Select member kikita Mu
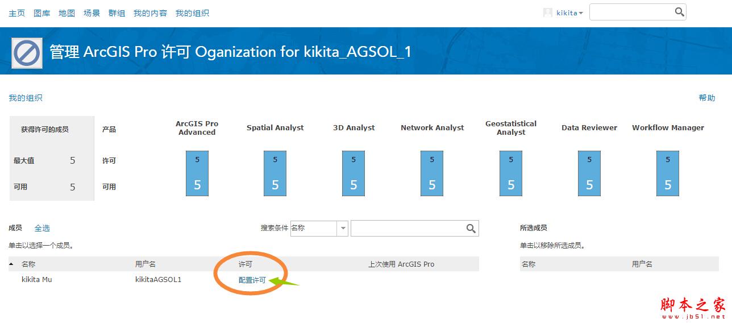Screen dimensions: 732x323 click(37, 279)
